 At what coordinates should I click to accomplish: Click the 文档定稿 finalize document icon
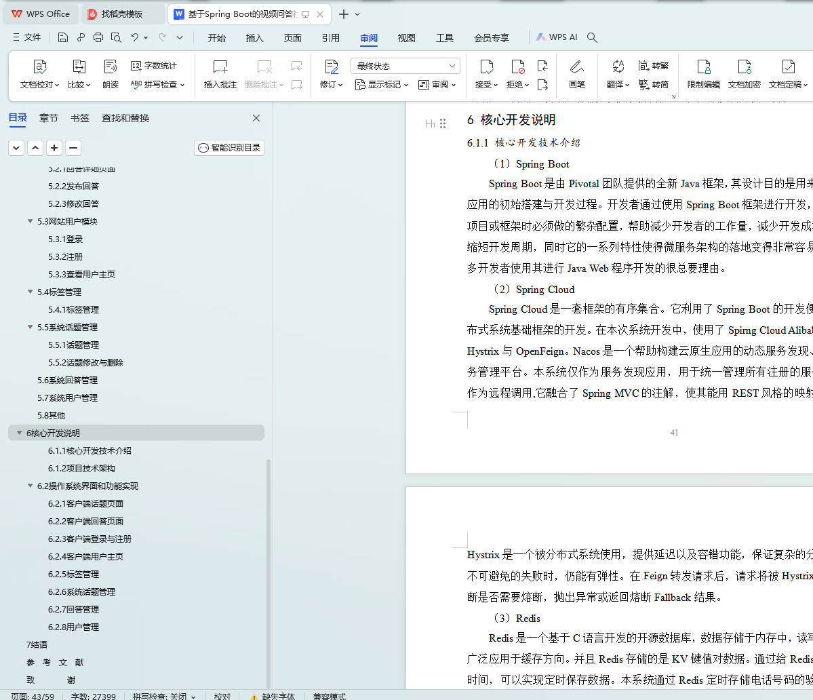[x=788, y=67]
